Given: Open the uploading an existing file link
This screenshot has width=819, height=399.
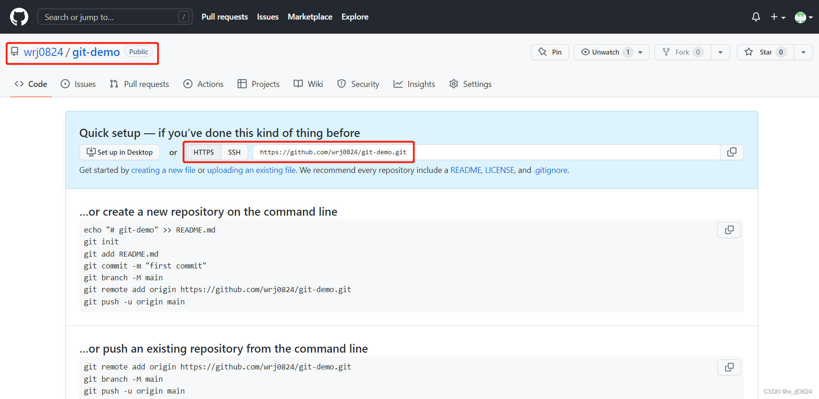Looking at the screenshot, I should 252,170.
